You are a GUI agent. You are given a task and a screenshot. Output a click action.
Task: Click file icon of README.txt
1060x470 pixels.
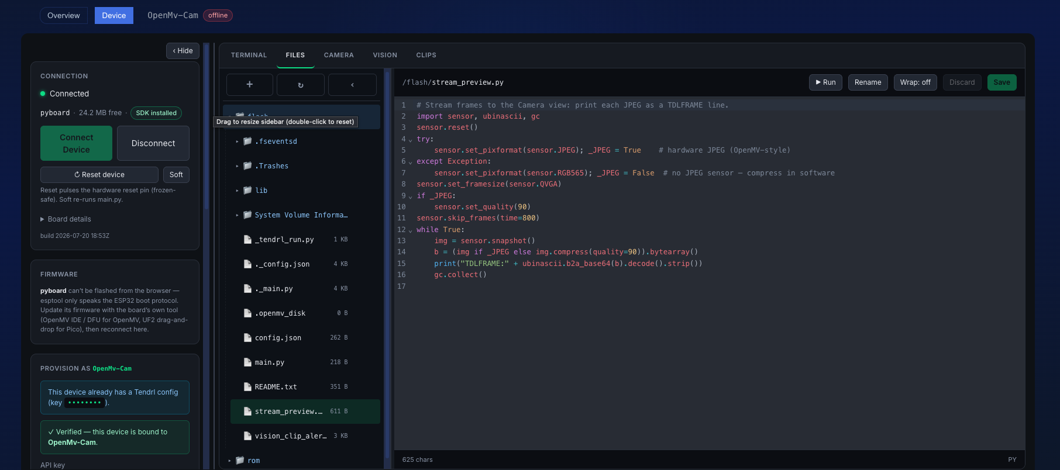pyautogui.click(x=247, y=387)
